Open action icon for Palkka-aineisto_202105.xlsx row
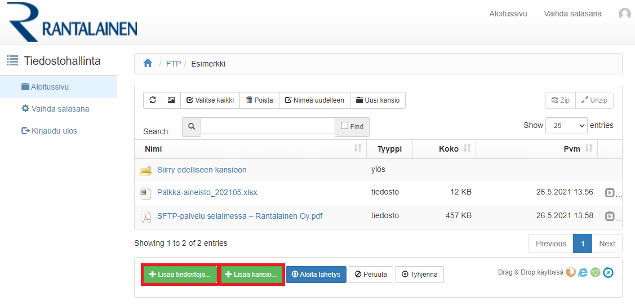The image size is (635, 305). coord(609,193)
